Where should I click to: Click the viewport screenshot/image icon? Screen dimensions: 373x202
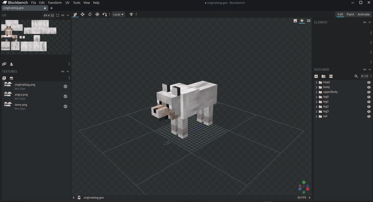pos(295,21)
